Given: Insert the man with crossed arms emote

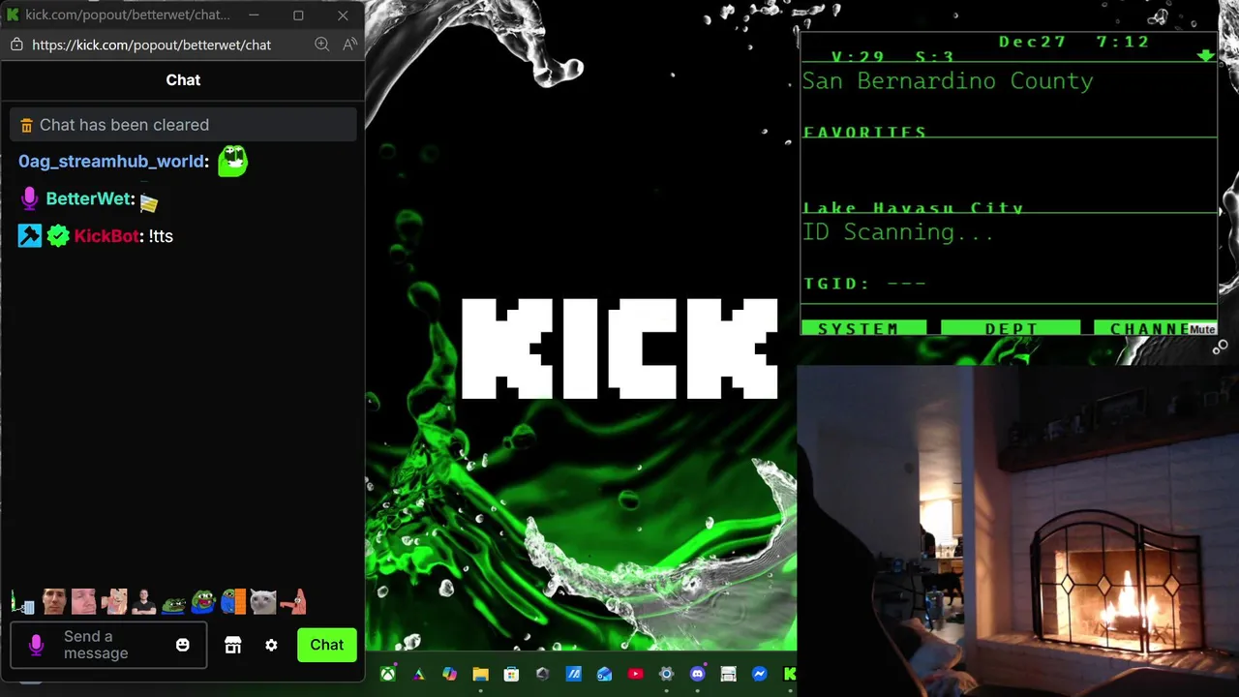Looking at the screenshot, I should tap(143, 602).
